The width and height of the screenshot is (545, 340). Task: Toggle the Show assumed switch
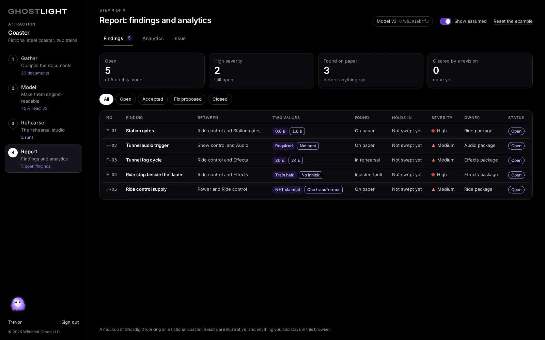(x=445, y=21)
